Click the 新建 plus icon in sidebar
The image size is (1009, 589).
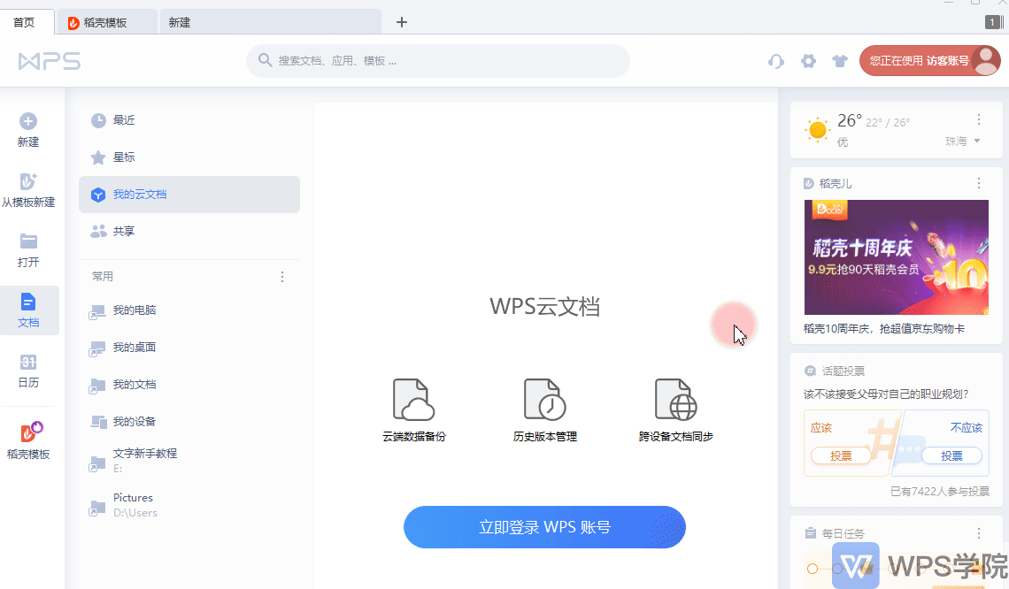pos(28,121)
